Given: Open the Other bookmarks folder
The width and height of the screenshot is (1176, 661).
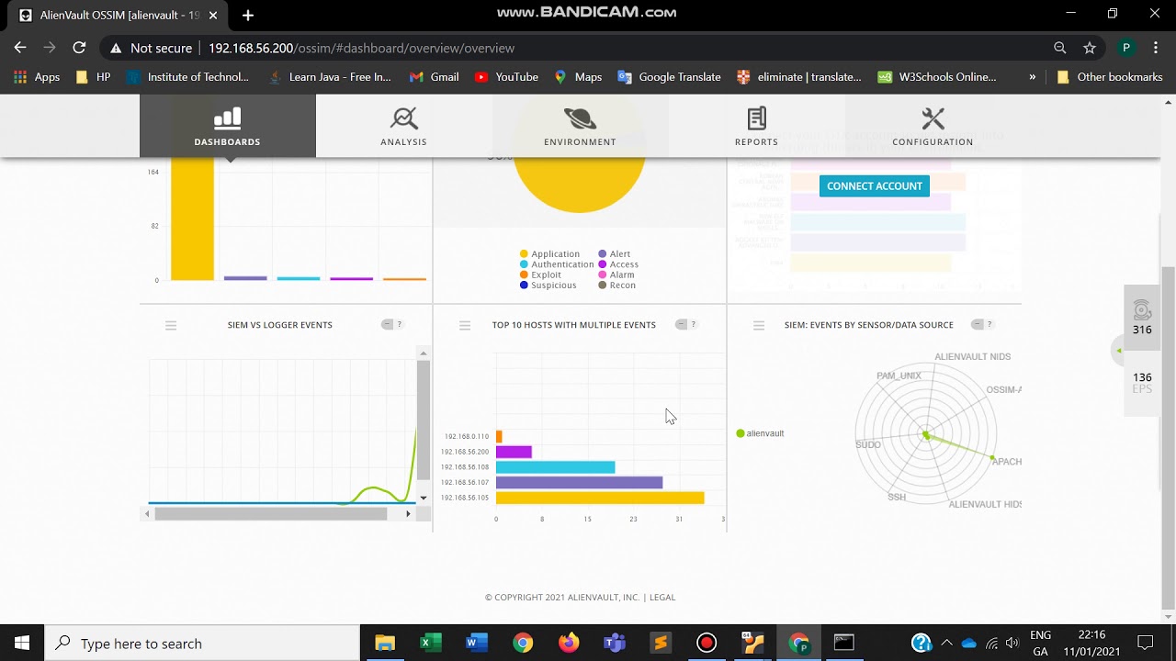Looking at the screenshot, I should pyautogui.click(x=1110, y=77).
